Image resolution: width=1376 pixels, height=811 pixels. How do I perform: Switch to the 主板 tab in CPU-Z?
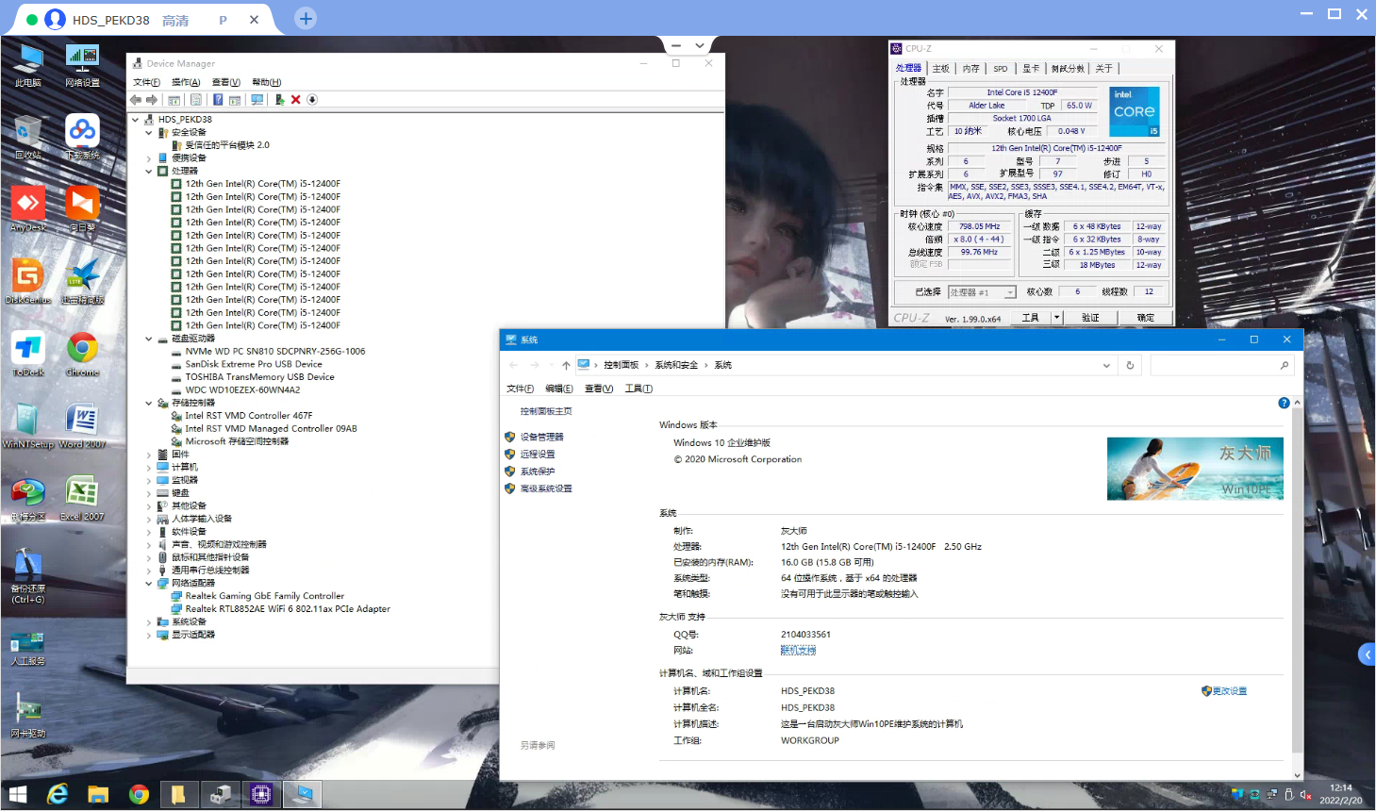(x=941, y=69)
